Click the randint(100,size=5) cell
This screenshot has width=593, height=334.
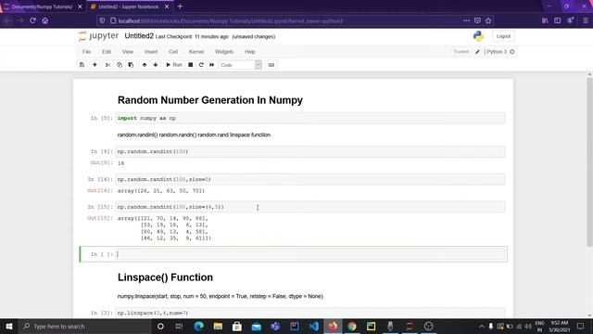[x=310, y=179]
